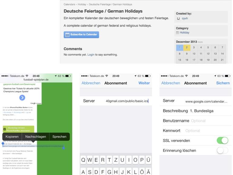Tap the Kennwort optional field
Viewport: 233px width, 175px height.
(195, 130)
